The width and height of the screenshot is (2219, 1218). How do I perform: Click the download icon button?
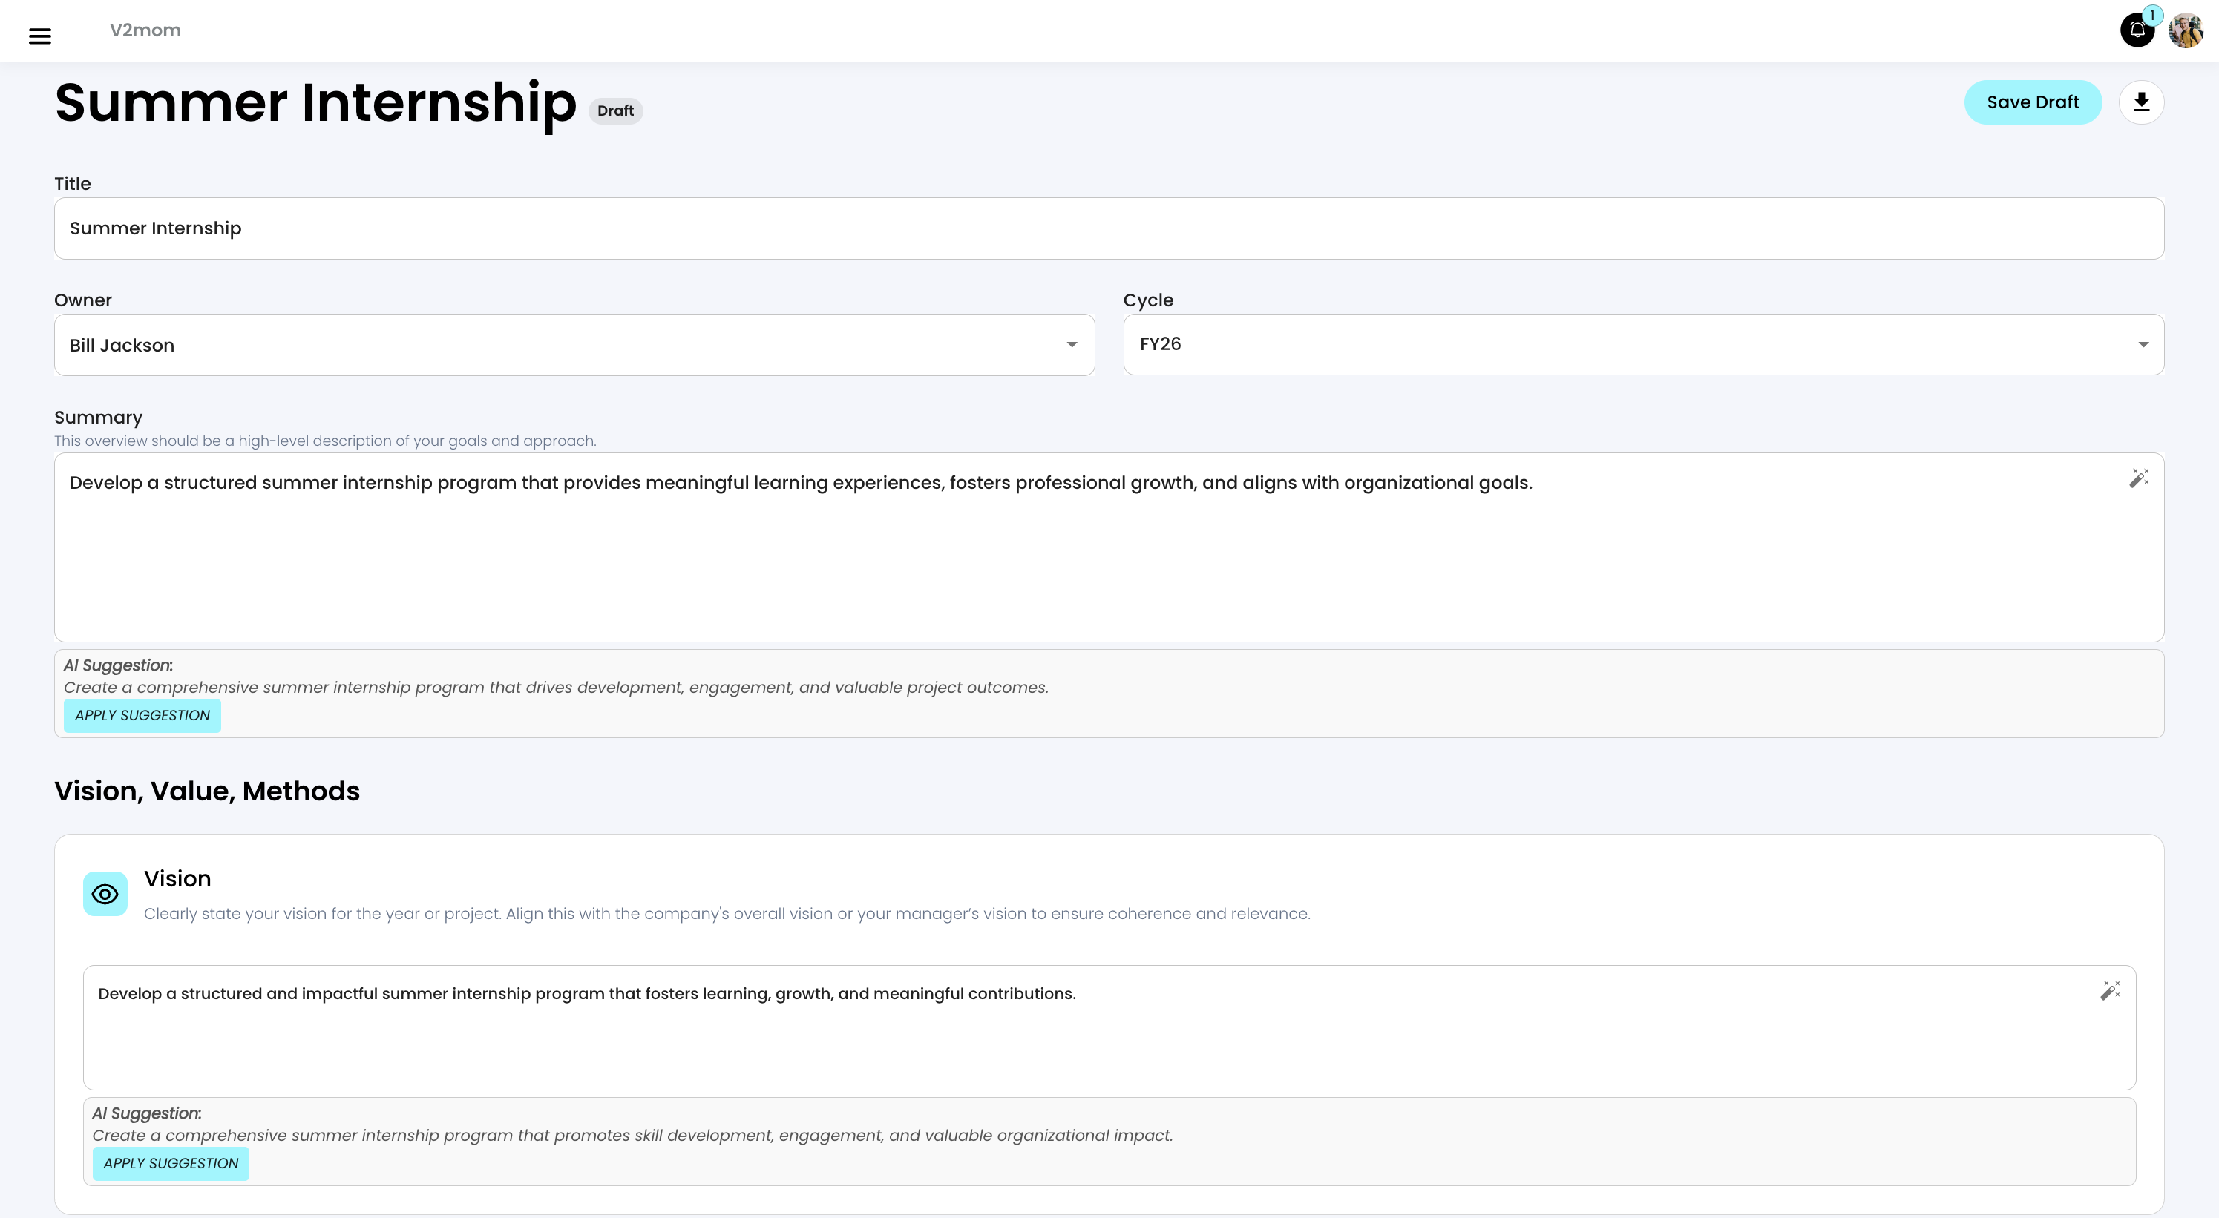2142,102
